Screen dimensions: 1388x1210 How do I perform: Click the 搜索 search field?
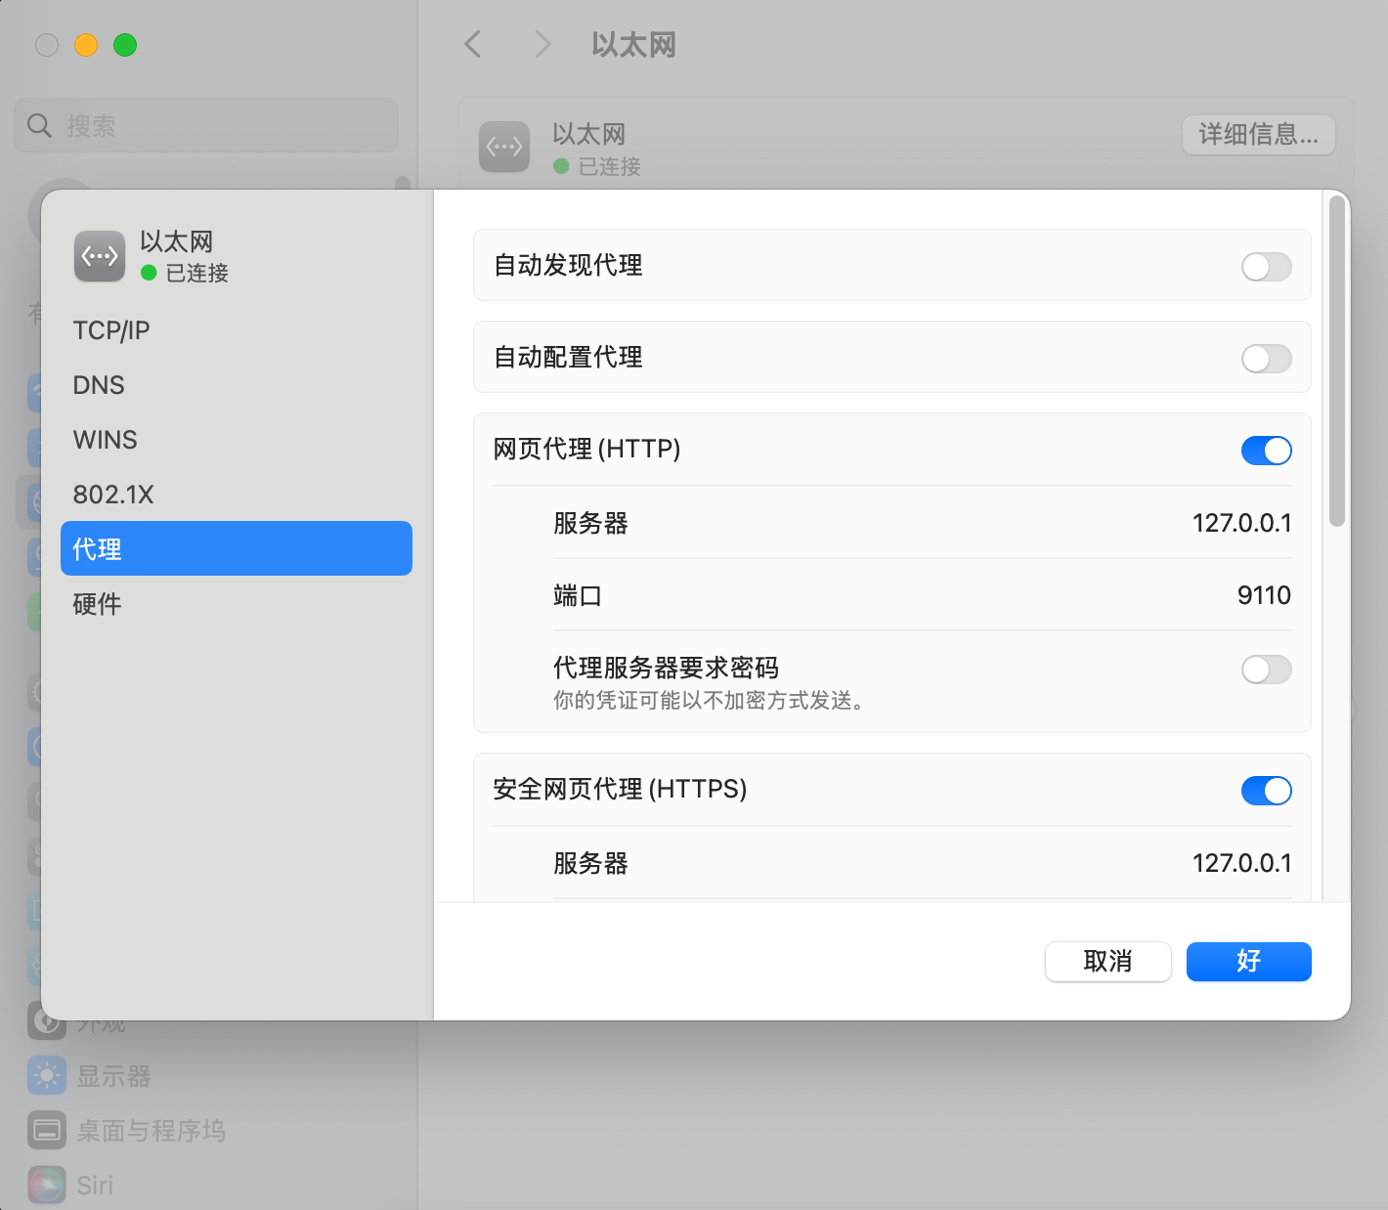[x=207, y=125]
